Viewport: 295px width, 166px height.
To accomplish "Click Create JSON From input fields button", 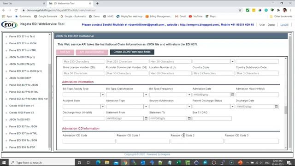I will [132, 52].
